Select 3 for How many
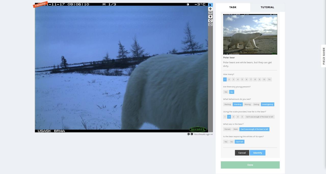This screenshot has width=326, height=174. [233, 80]
